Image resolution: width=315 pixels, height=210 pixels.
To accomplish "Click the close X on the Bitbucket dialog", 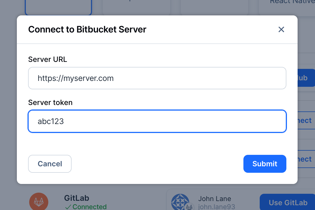I will 281,29.
